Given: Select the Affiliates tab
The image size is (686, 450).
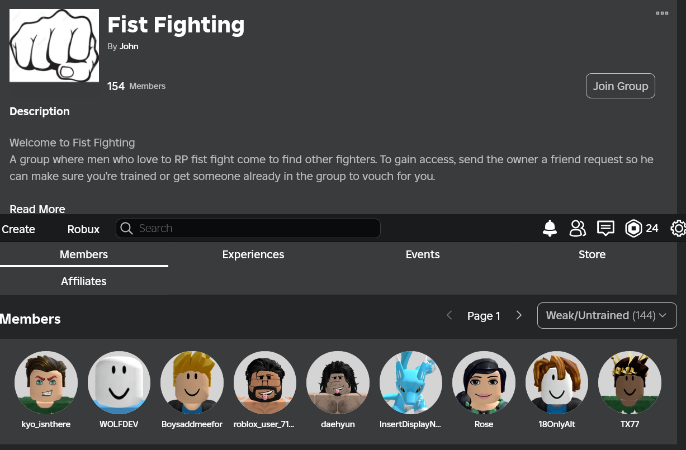Looking at the screenshot, I should pos(84,281).
